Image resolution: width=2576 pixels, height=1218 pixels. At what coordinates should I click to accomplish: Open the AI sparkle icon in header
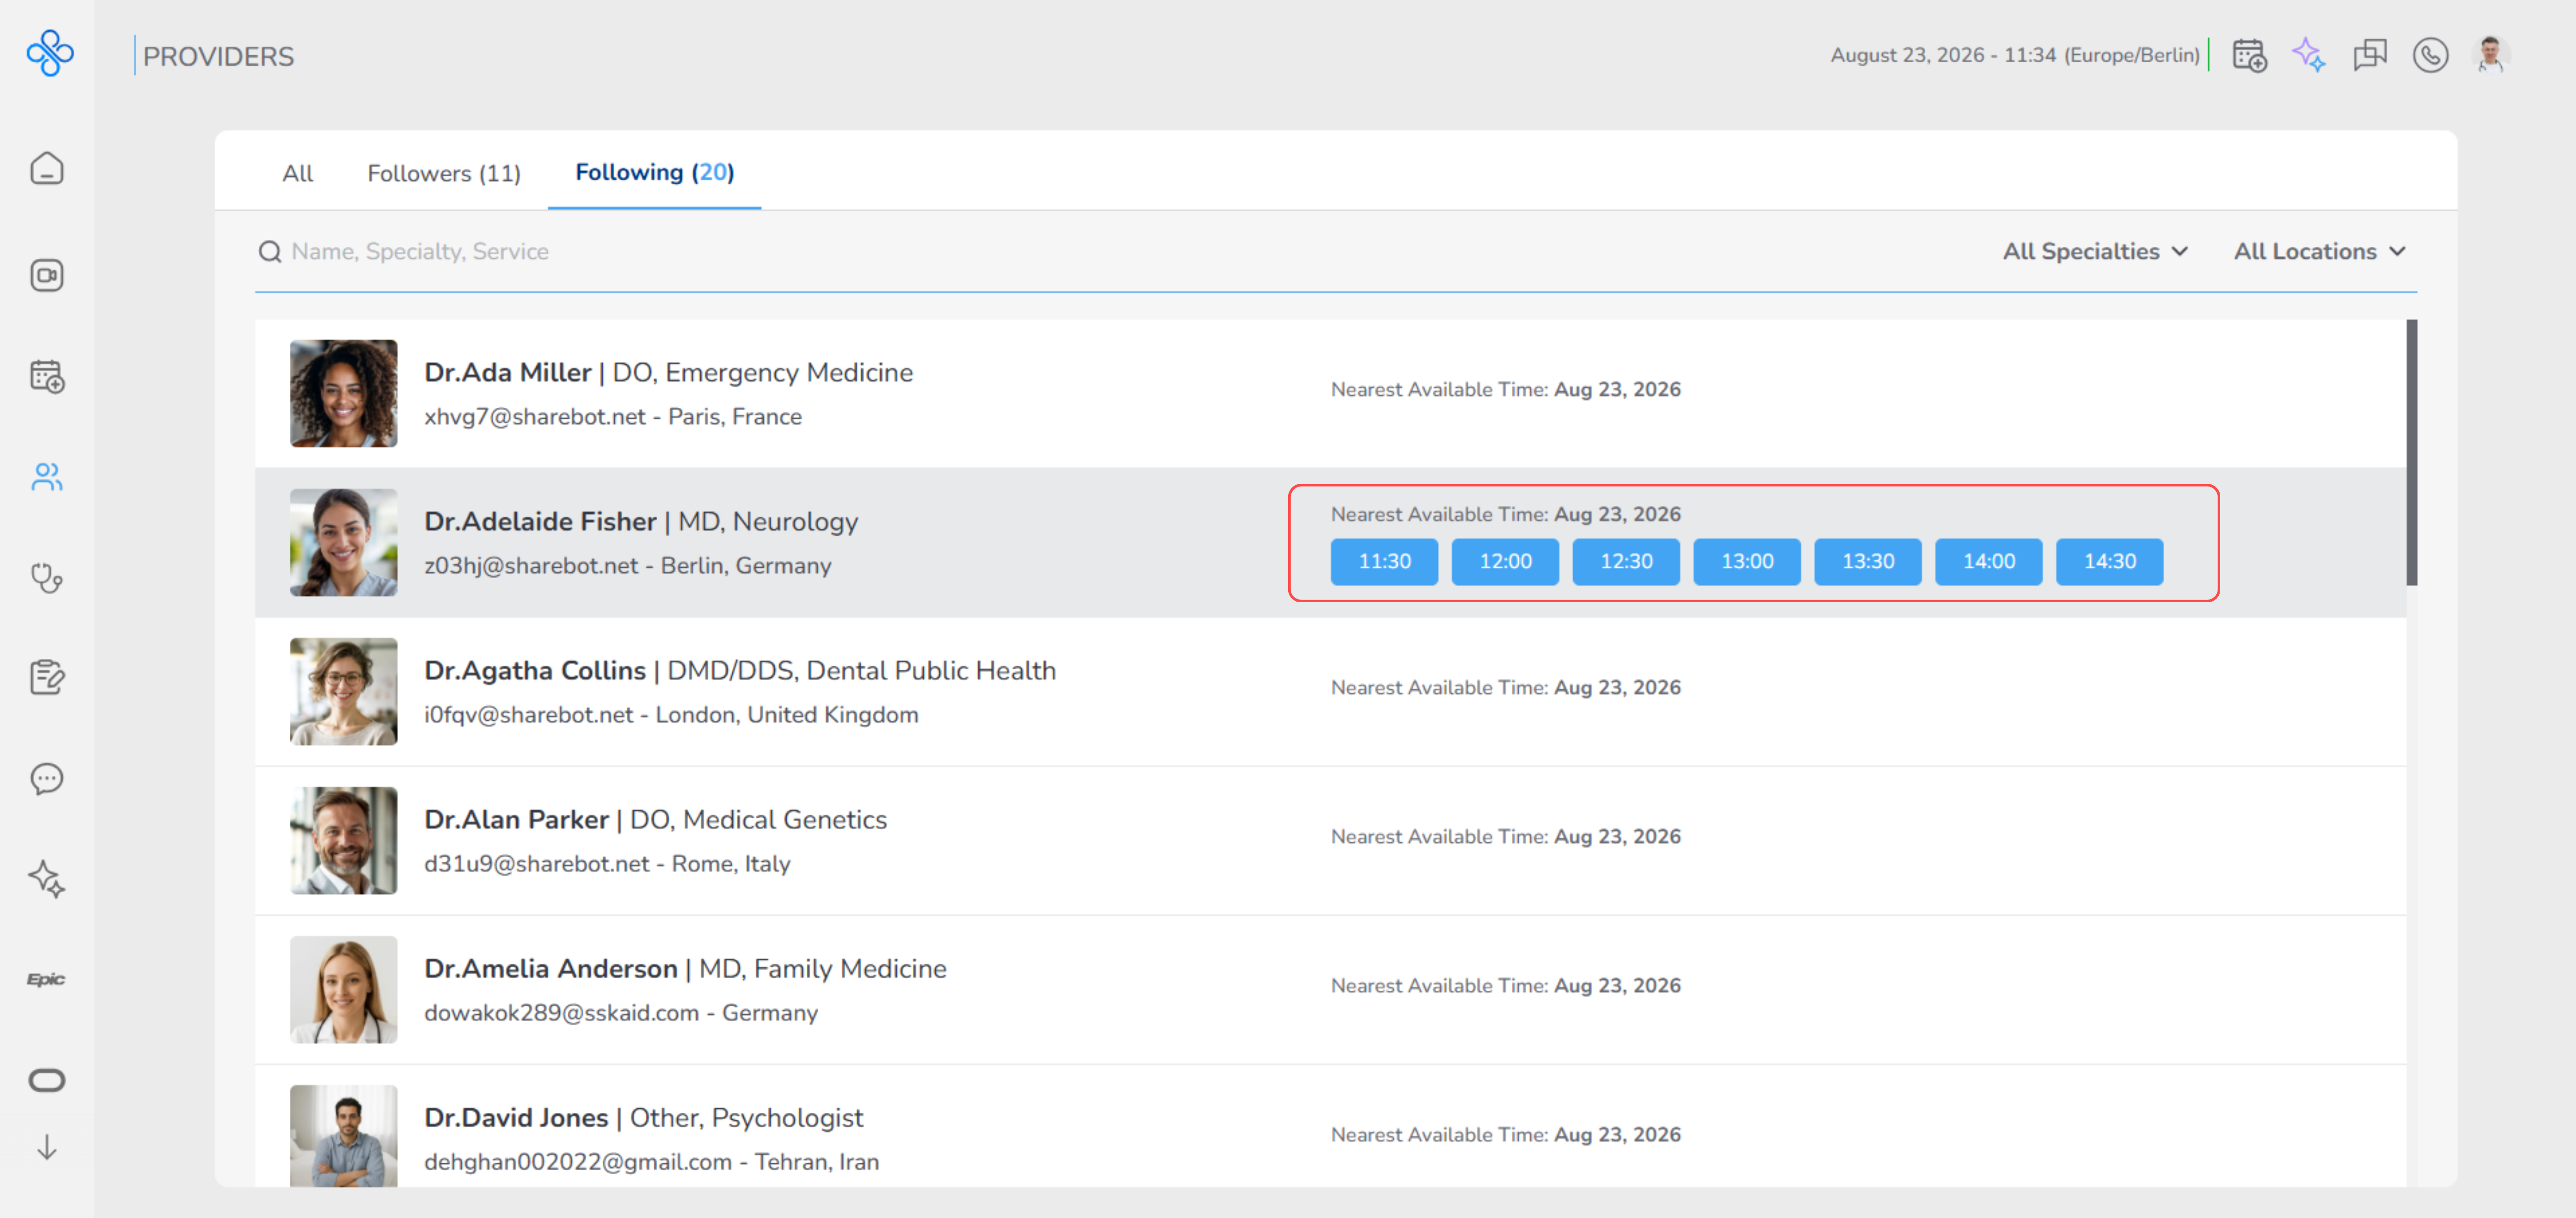click(x=2309, y=55)
